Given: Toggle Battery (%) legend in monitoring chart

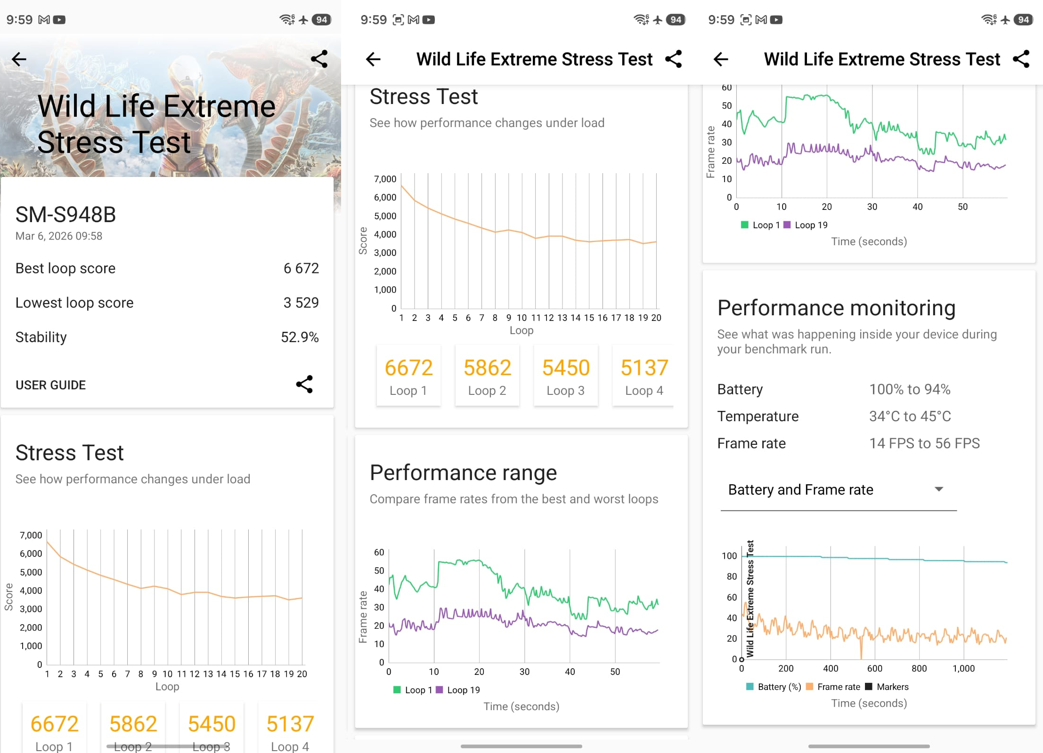Looking at the screenshot, I should click(774, 687).
